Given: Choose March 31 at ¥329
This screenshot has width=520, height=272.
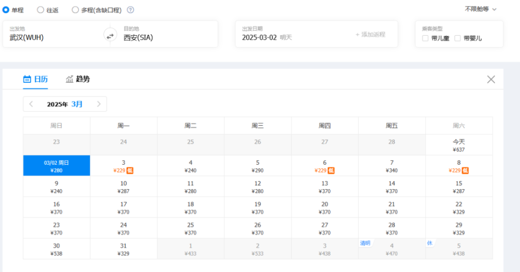Looking at the screenshot, I should tap(123, 249).
